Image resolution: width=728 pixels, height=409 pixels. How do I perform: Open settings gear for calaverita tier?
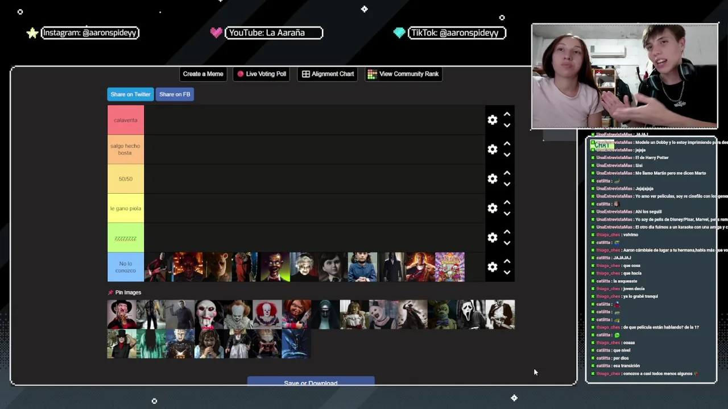click(493, 120)
